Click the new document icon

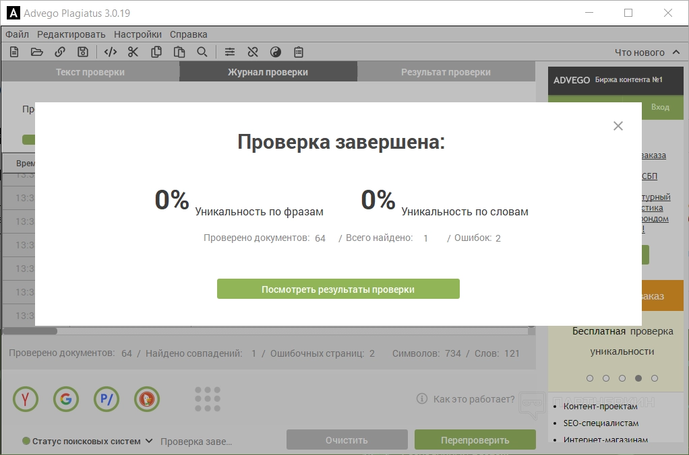pos(14,52)
